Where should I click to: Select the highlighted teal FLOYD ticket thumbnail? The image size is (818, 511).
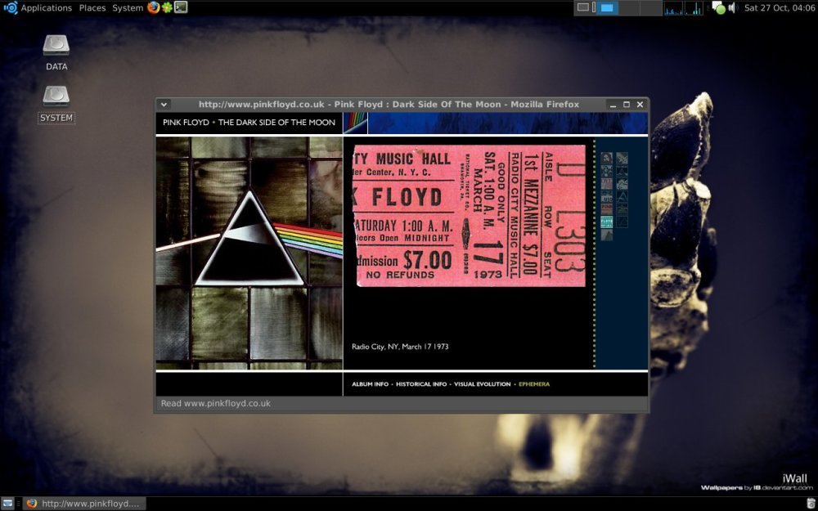coord(607,222)
